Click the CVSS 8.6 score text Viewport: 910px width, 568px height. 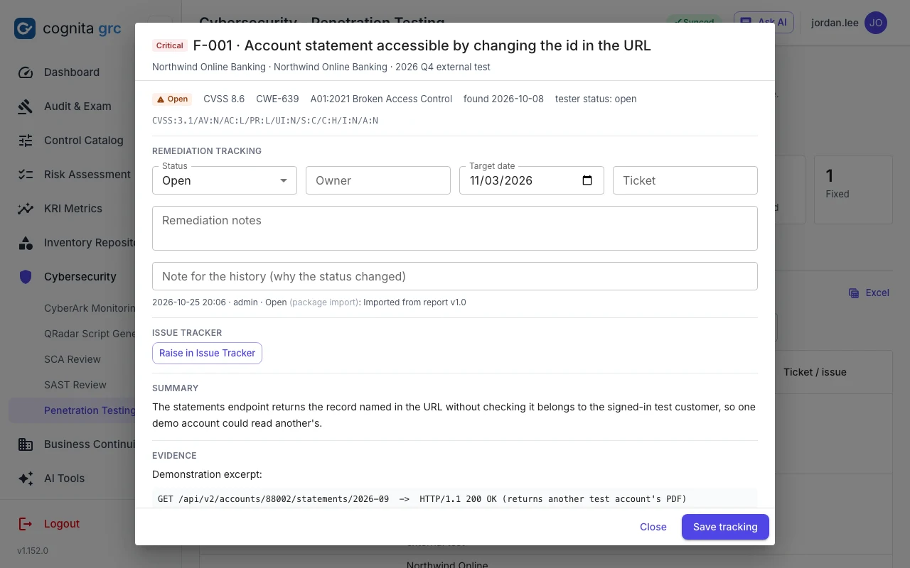pos(224,99)
